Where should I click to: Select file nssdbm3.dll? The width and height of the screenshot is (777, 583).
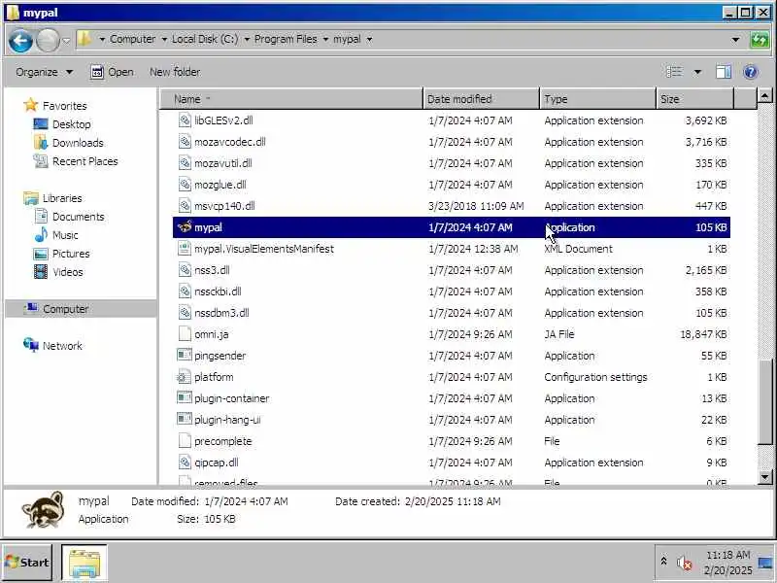221,312
